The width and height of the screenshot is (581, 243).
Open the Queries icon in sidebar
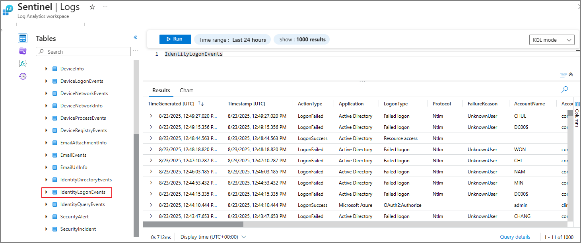pos(23,51)
